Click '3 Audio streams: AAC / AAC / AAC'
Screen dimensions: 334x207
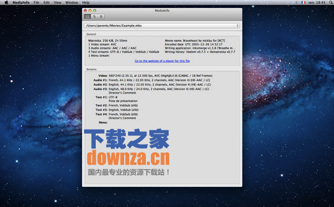112,48
